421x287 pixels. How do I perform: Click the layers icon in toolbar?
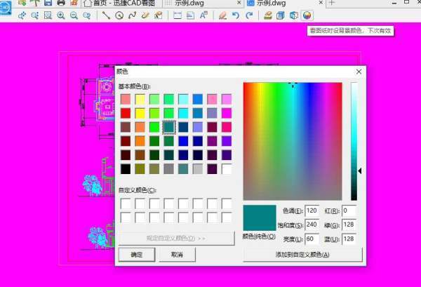(x=268, y=15)
